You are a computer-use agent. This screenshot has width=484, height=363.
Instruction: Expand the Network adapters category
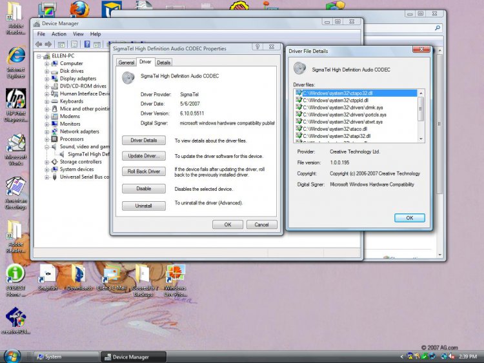pos(46,132)
